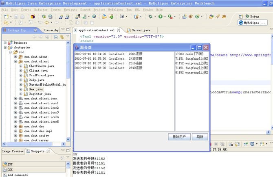
Task: Open dropdown arrow beside Debug bug icon
Action: click(155, 17)
